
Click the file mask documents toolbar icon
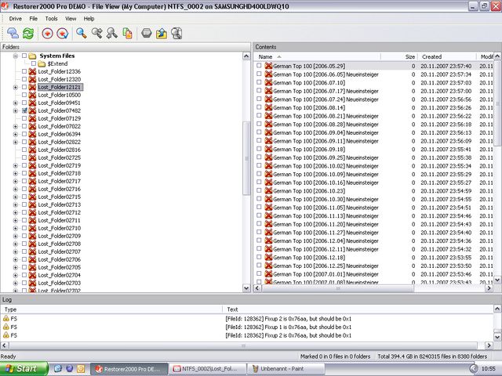click(x=127, y=33)
